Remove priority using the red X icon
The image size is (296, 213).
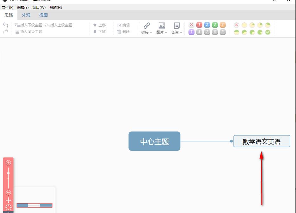point(191,24)
